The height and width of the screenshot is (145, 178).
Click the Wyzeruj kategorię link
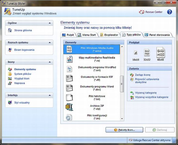point(146,93)
